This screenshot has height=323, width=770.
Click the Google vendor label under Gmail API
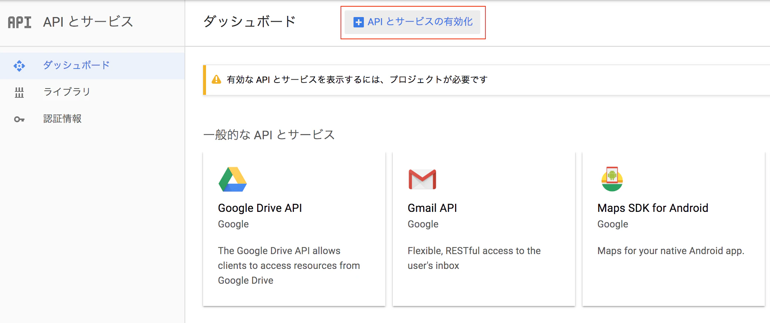pyautogui.click(x=423, y=224)
